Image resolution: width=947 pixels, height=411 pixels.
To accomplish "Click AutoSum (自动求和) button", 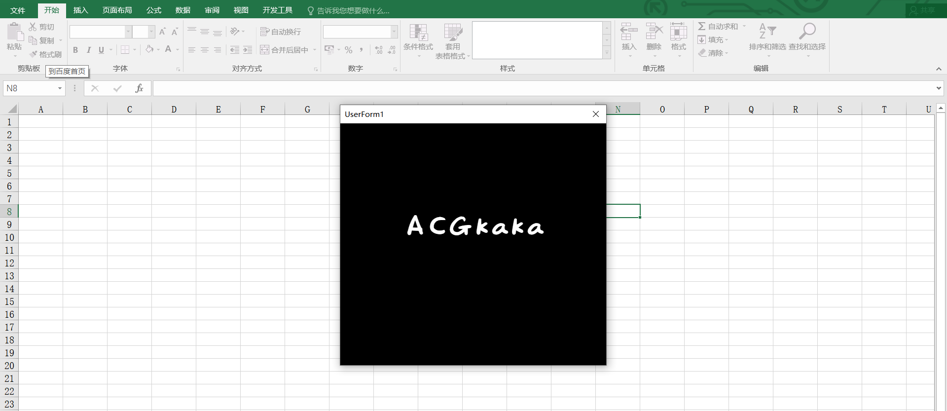I will click(x=718, y=26).
